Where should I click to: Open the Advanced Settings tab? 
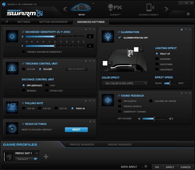(x=91, y=22)
